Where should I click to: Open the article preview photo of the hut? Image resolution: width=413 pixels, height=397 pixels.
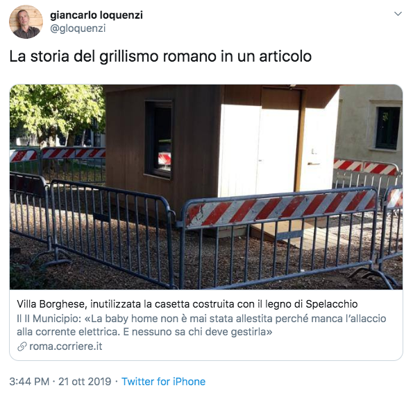(206, 187)
